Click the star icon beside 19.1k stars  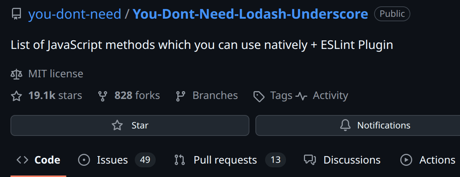[x=16, y=96]
